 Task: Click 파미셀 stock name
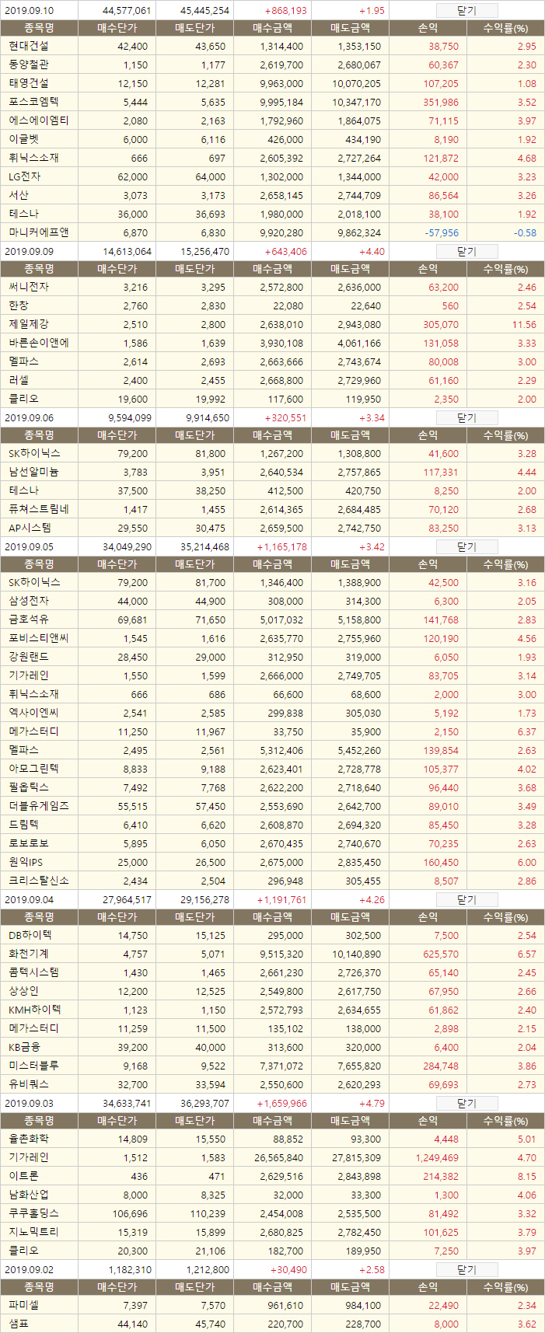(23, 1307)
